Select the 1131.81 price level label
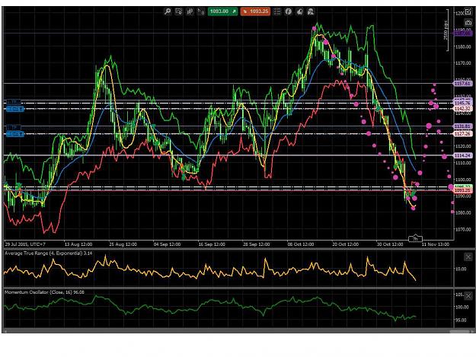The height and width of the screenshot is (357, 476). (x=462, y=126)
